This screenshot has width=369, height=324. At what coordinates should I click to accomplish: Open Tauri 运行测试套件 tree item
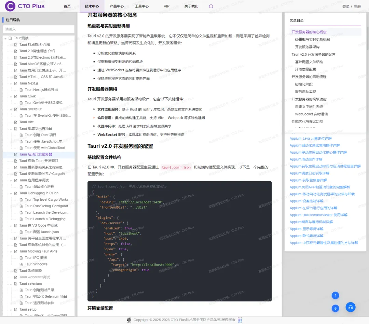(x=39, y=303)
